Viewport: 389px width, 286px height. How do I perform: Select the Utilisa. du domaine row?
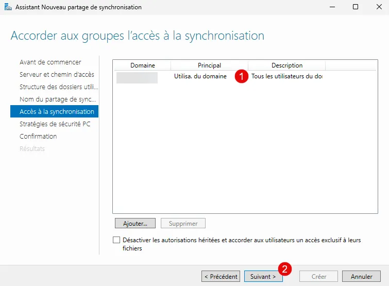coord(200,77)
